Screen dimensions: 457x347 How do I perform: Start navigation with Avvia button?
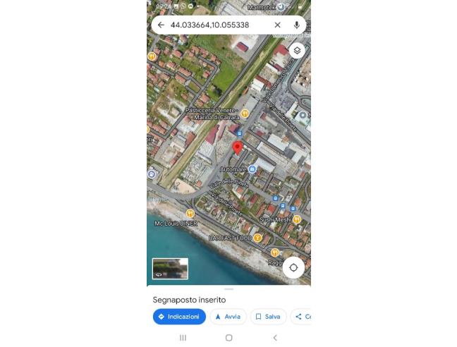click(x=228, y=317)
